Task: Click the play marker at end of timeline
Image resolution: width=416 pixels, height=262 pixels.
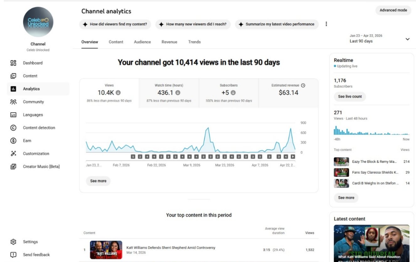Action: click(293, 156)
